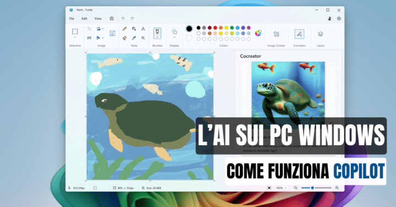396x207 pixels.
Task: Select the rectangular Selection tool
Action: (x=75, y=31)
